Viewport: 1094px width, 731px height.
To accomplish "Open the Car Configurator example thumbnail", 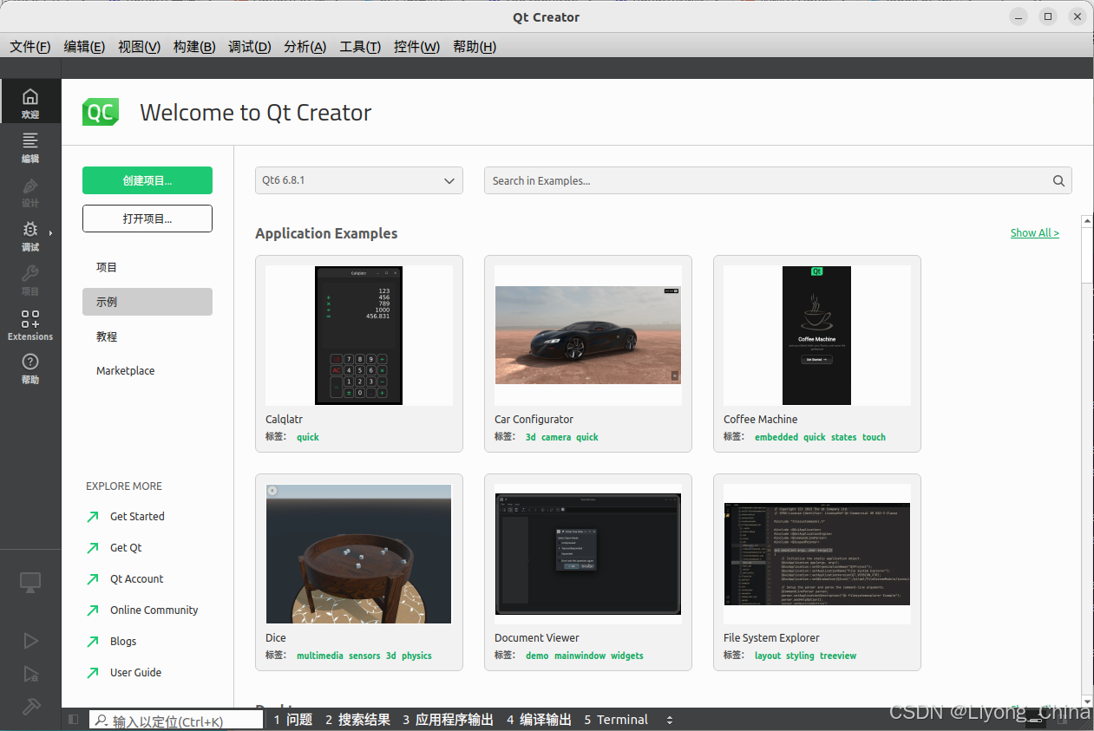I will (x=588, y=336).
